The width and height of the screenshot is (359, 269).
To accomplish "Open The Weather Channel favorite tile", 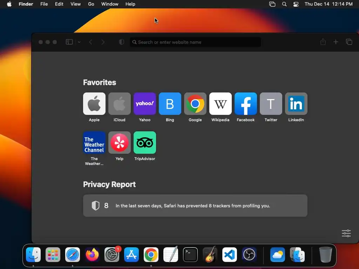I will point(94,143).
